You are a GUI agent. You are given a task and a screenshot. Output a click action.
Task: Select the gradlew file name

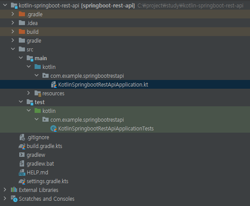[36, 155]
